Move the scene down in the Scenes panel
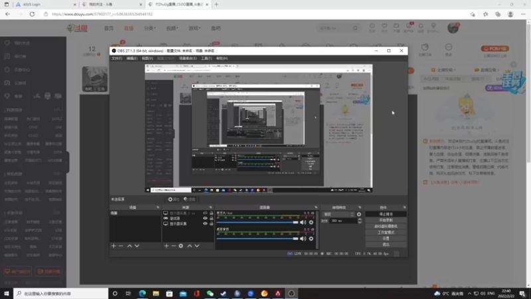 [137, 246]
